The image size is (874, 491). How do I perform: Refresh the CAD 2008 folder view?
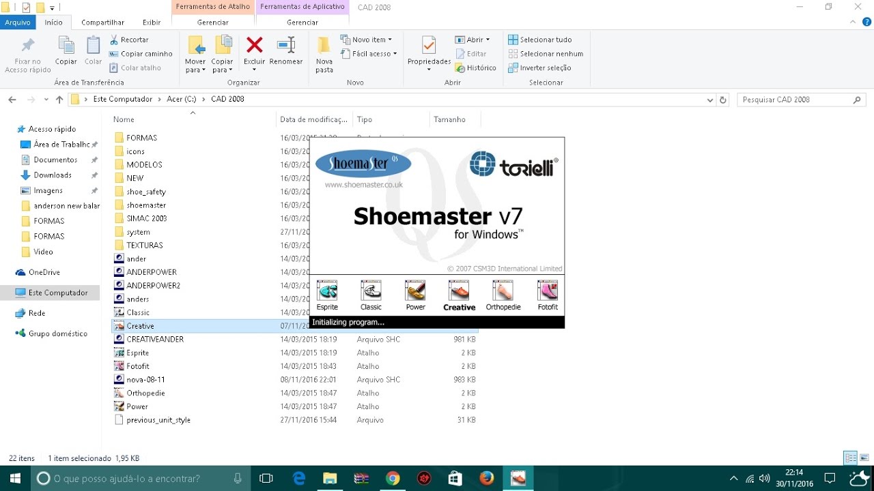tap(723, 100)
